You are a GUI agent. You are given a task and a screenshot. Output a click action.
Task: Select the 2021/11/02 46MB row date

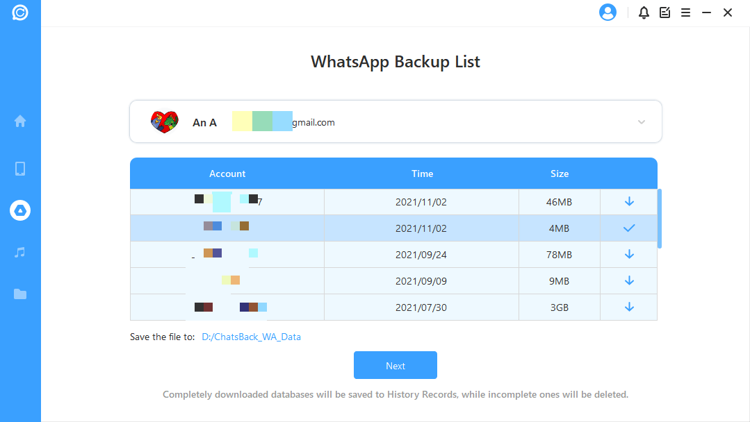click(x=421, y=202)
